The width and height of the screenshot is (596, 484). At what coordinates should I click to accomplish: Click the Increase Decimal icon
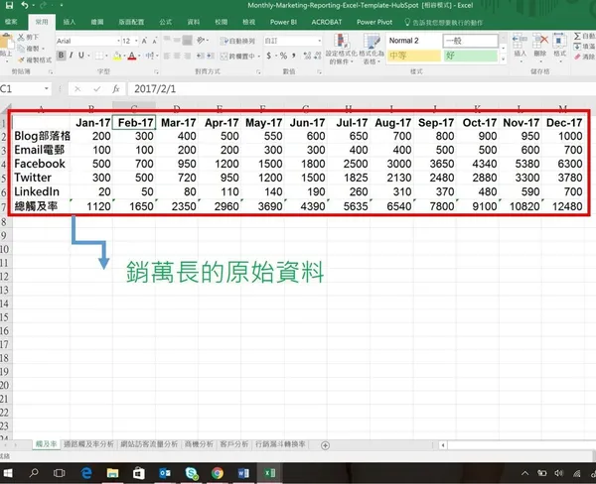tap(308, 56)
